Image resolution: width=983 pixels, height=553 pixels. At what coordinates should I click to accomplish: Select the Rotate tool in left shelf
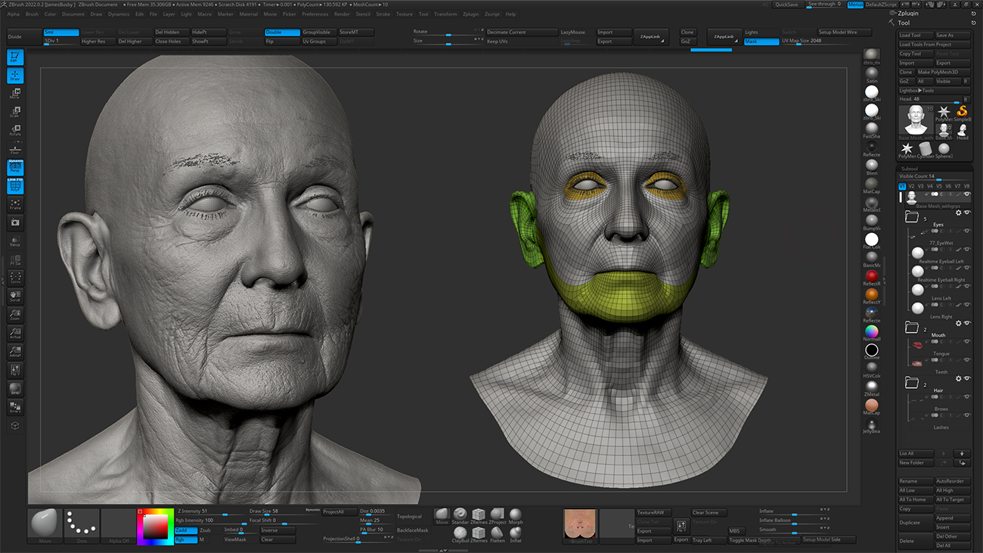[15, 130]
